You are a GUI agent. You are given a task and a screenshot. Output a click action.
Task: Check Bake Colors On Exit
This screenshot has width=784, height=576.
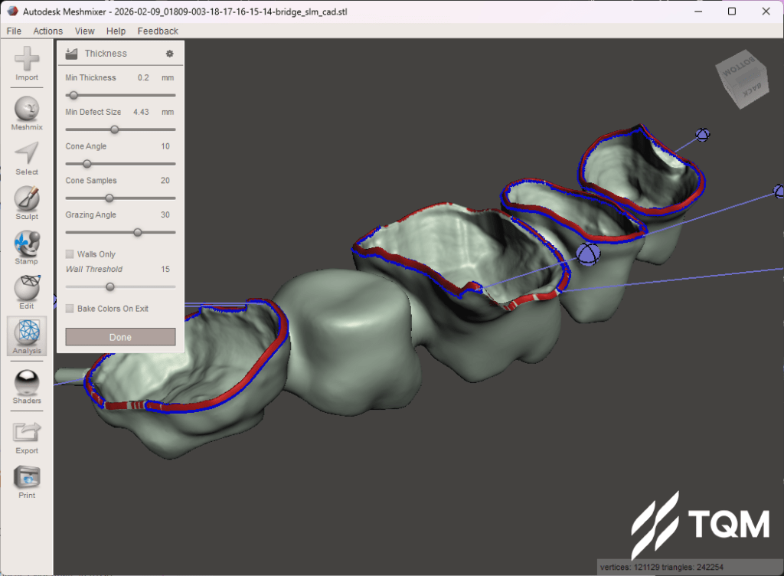(70, 309)
